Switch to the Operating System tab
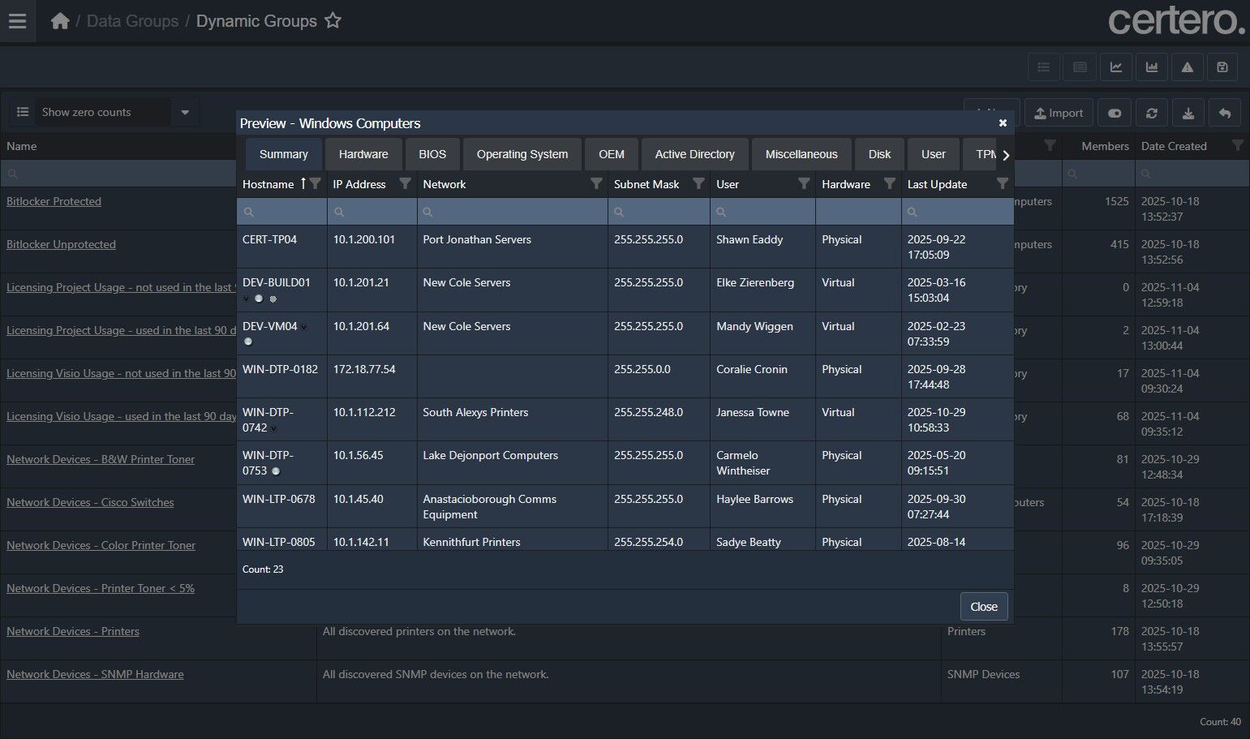The height and width of the screenshot is (739, 1250). pyautogui.click(x=522, y=154)
